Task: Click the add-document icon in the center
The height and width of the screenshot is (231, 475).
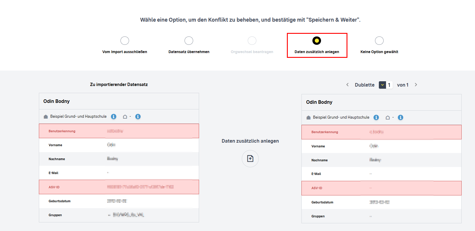Action: (x=250, y=159)
